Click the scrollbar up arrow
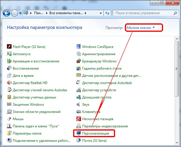Image resolution: width=181 pixels, height=147 pixels. pos(177,39)
